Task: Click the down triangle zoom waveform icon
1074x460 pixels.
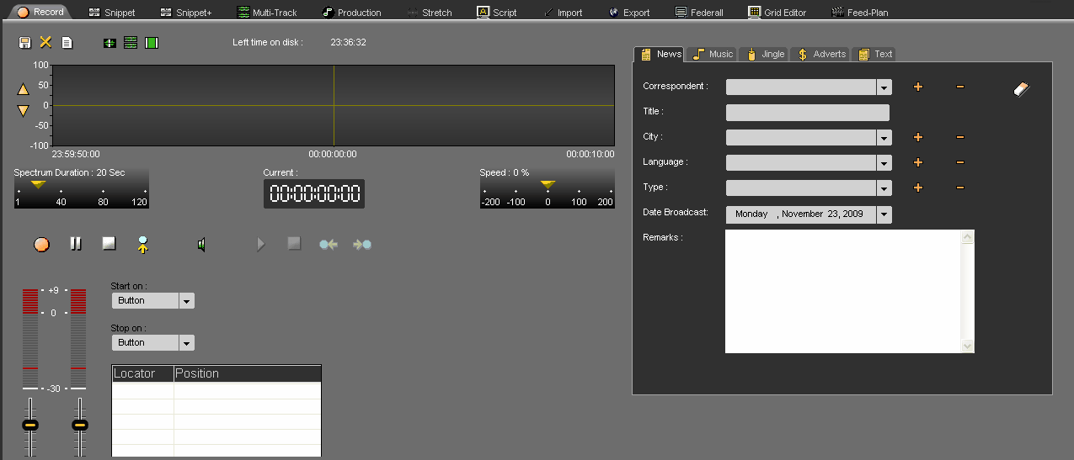Action: (x=24, y=110)
